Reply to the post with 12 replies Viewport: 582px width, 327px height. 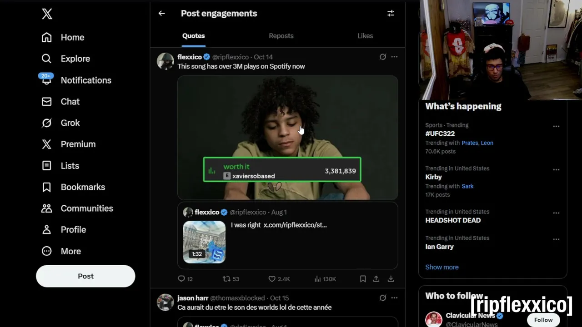point(185,279)
